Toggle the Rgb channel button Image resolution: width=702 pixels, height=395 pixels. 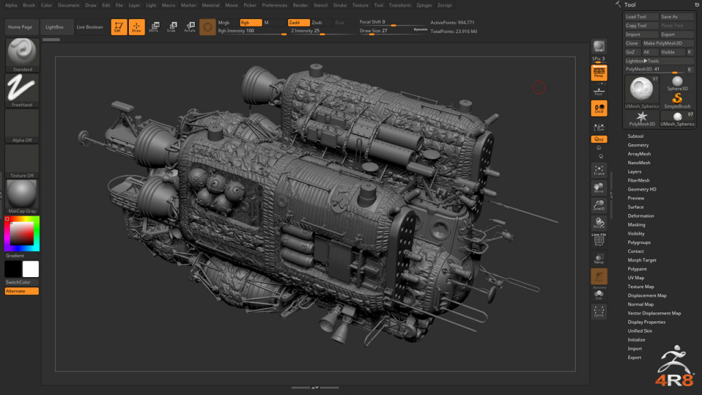251,23
